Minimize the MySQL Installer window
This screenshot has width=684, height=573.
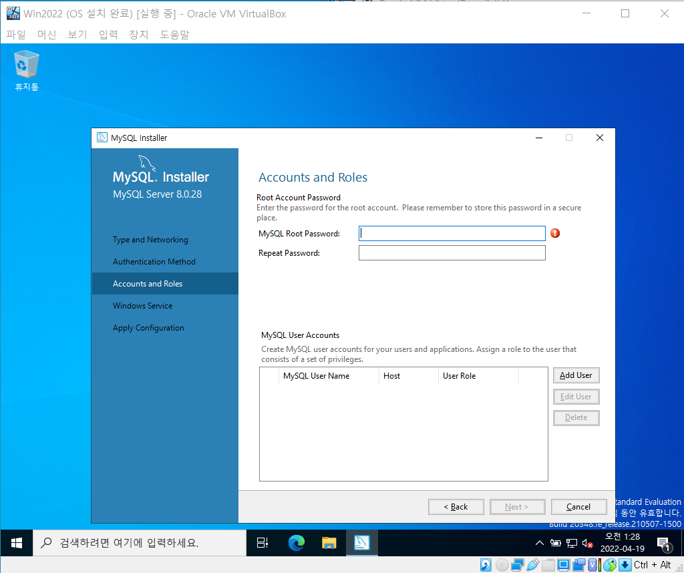(x=539, y=138)
